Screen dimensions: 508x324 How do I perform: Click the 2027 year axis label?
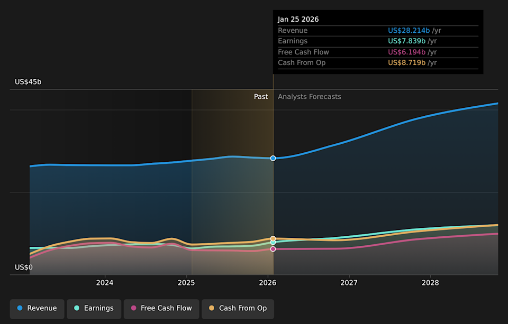tap(349, 283)
